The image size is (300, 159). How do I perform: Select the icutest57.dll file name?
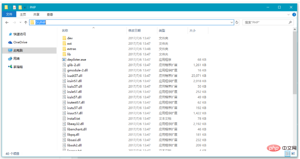tap(76, 103)
